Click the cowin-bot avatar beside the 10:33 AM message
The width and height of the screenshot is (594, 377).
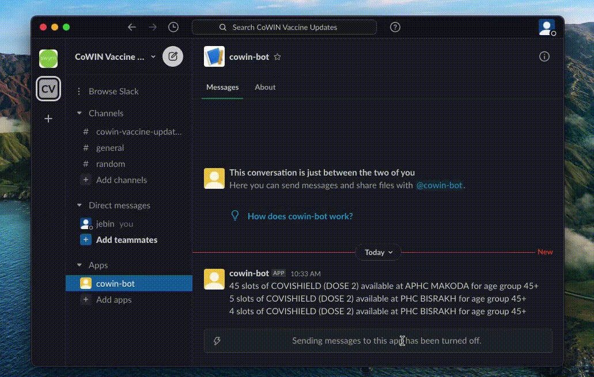(214, 279)
